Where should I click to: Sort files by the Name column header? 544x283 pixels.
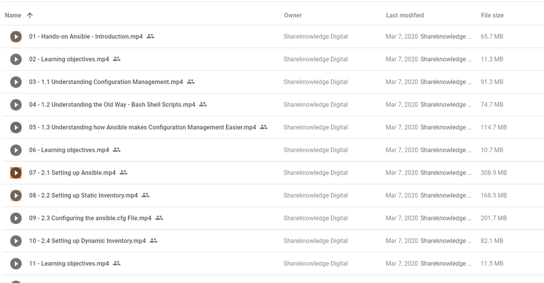(13, 15)
